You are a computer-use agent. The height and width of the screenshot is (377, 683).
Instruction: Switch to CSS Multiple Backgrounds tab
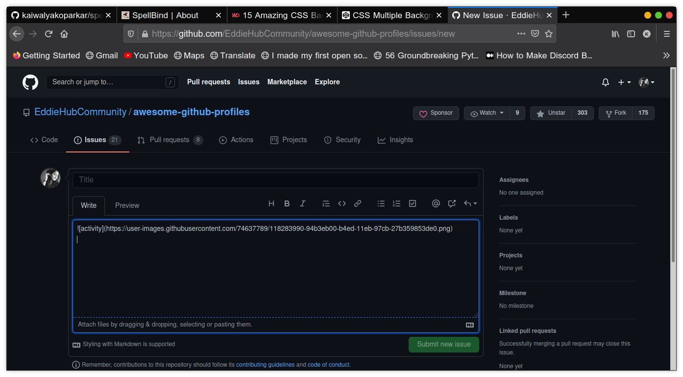click(x=392, y=15)
